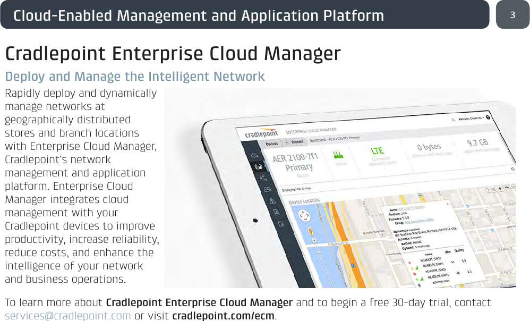The width and height of the screenshot is (530, 321).
Task: Close the device info popup
Action: pyautogui.click(x=448, y=204)
